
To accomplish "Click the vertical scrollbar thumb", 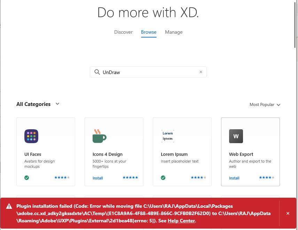I will [295, 25].
